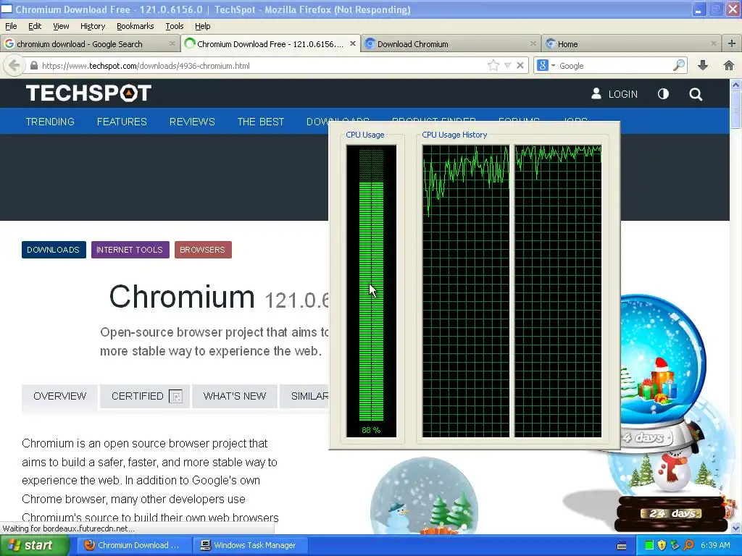
Task: Click the keyboard icon on taskbar
Action: [x=622, y=546]
